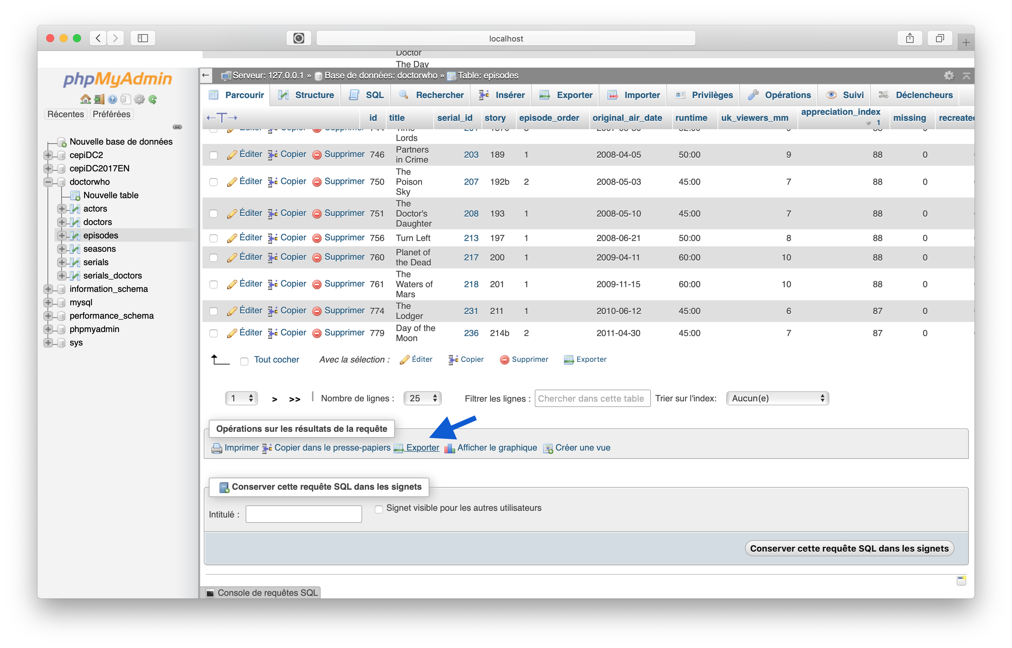The image size is (1012, 648).
Task: Open Nombre de lignes dropdown
Action: pos(422,398)
